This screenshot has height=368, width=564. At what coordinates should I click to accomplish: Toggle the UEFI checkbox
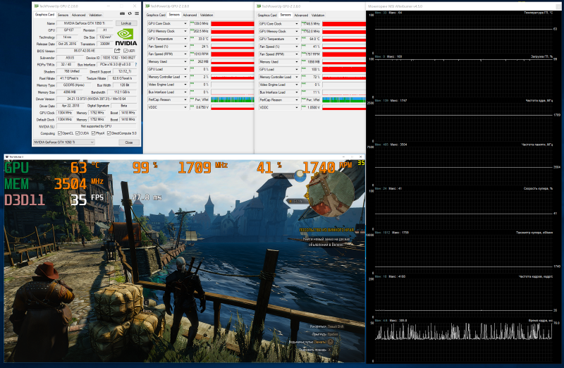click(126, 51)
